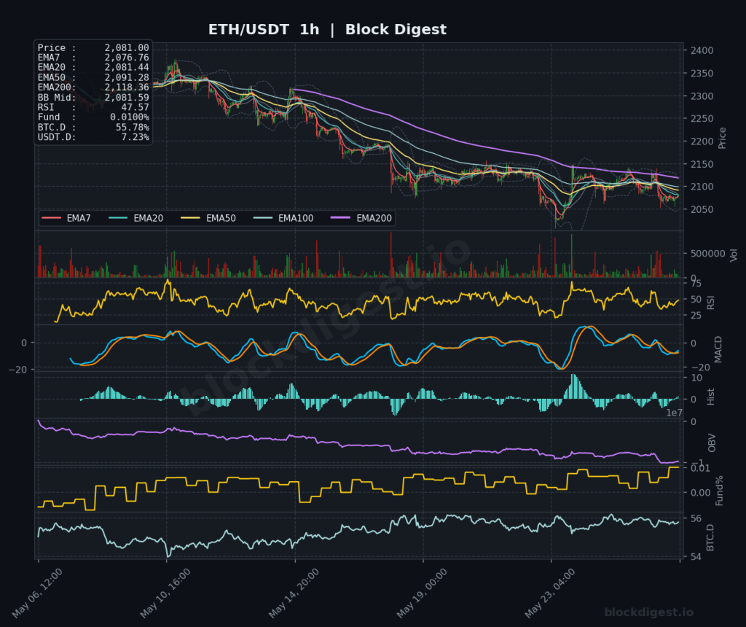Image resolution: width=746 pixels, height=627 pixels.
Task: Click the red EMA7 legend line swatch
Action: coord(52,218)
